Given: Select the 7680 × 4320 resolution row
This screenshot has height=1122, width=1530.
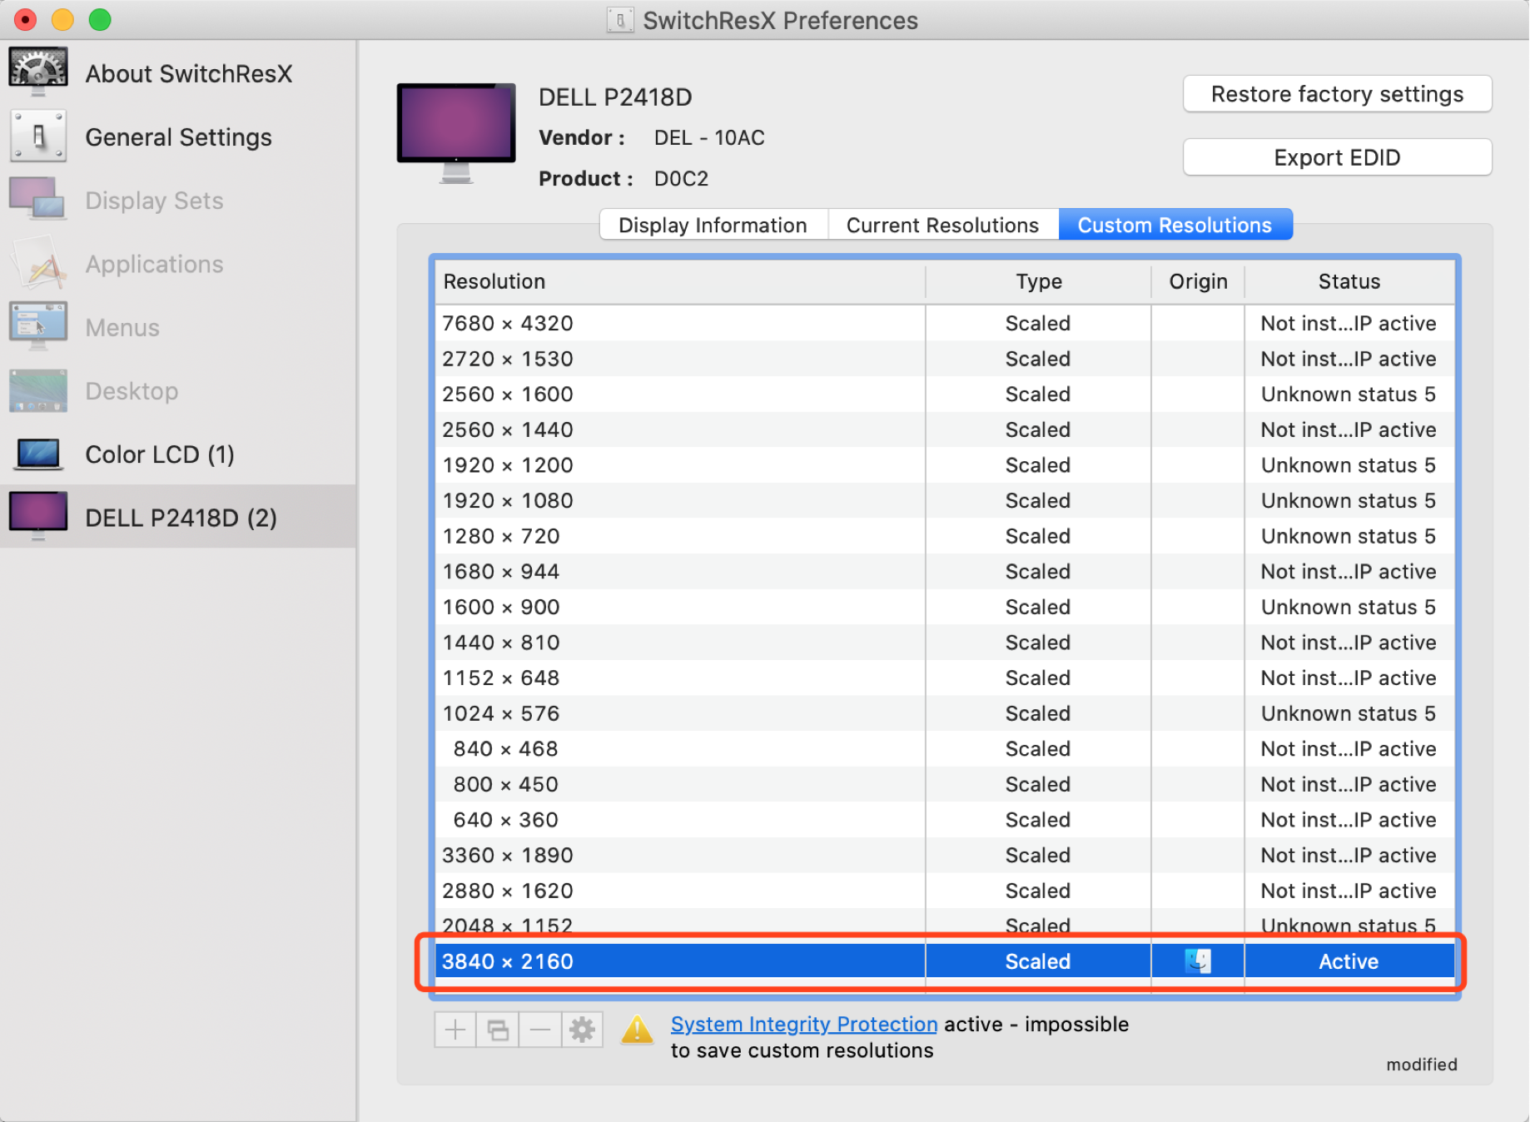Looking at the screenshot, I should pos(945,323).
